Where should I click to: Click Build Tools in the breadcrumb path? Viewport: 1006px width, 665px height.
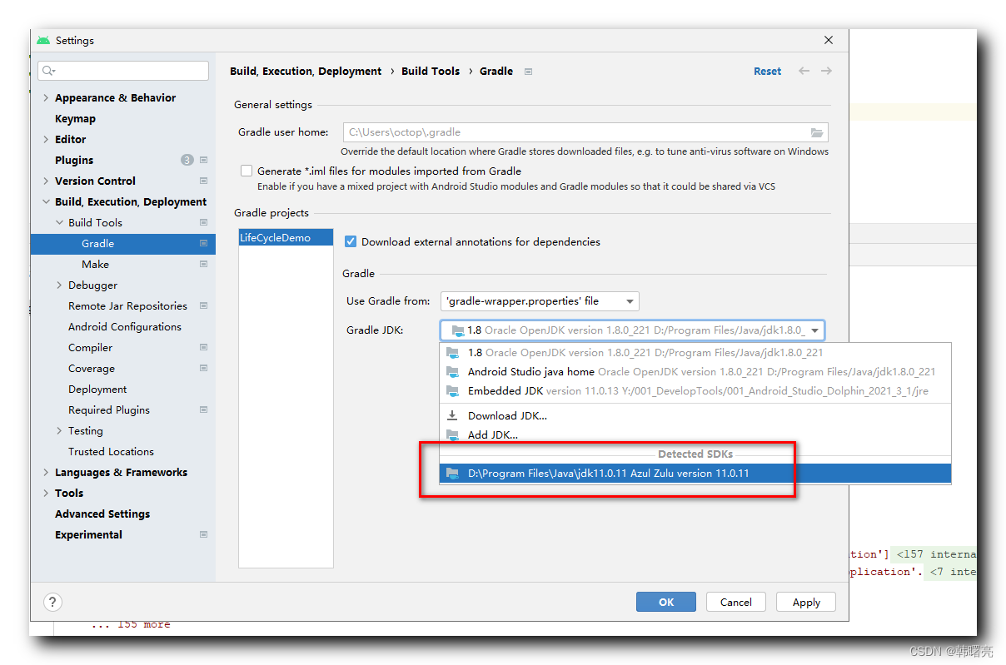point(431,71)
